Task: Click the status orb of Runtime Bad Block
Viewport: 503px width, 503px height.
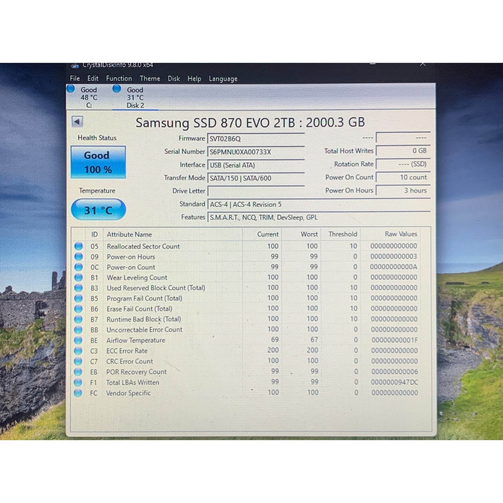Action: pos(79,319)
